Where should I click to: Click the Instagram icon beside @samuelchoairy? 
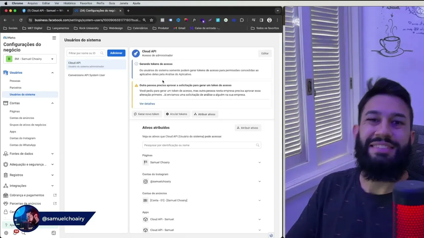point(145,181)
